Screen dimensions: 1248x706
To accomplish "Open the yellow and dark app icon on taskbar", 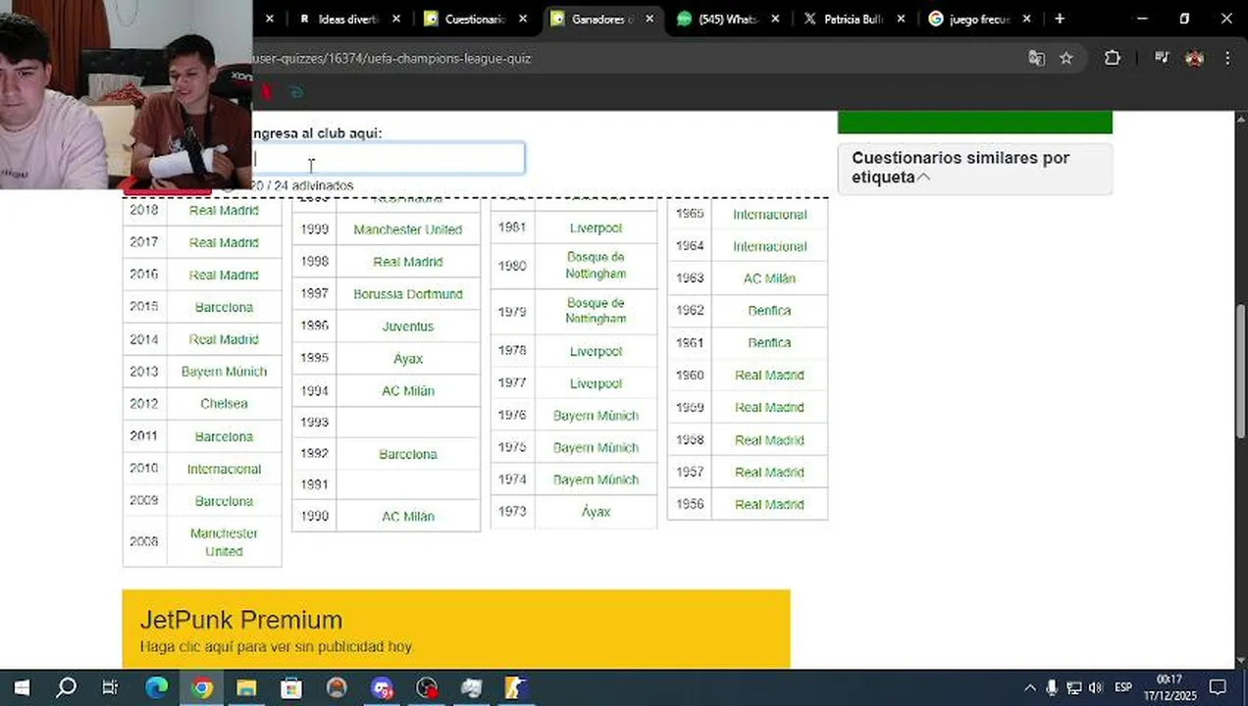I will [516, 687].
